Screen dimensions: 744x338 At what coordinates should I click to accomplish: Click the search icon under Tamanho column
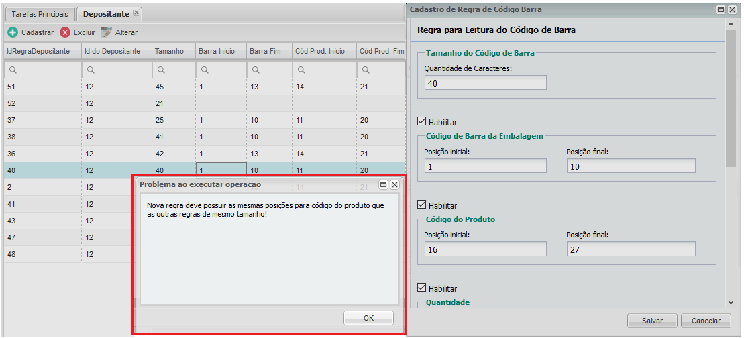pos(161,70)
